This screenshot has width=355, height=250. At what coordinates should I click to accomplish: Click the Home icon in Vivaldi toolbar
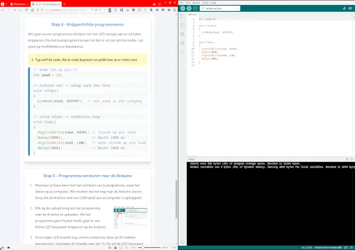pyautogui.click(x=32, y=10)
